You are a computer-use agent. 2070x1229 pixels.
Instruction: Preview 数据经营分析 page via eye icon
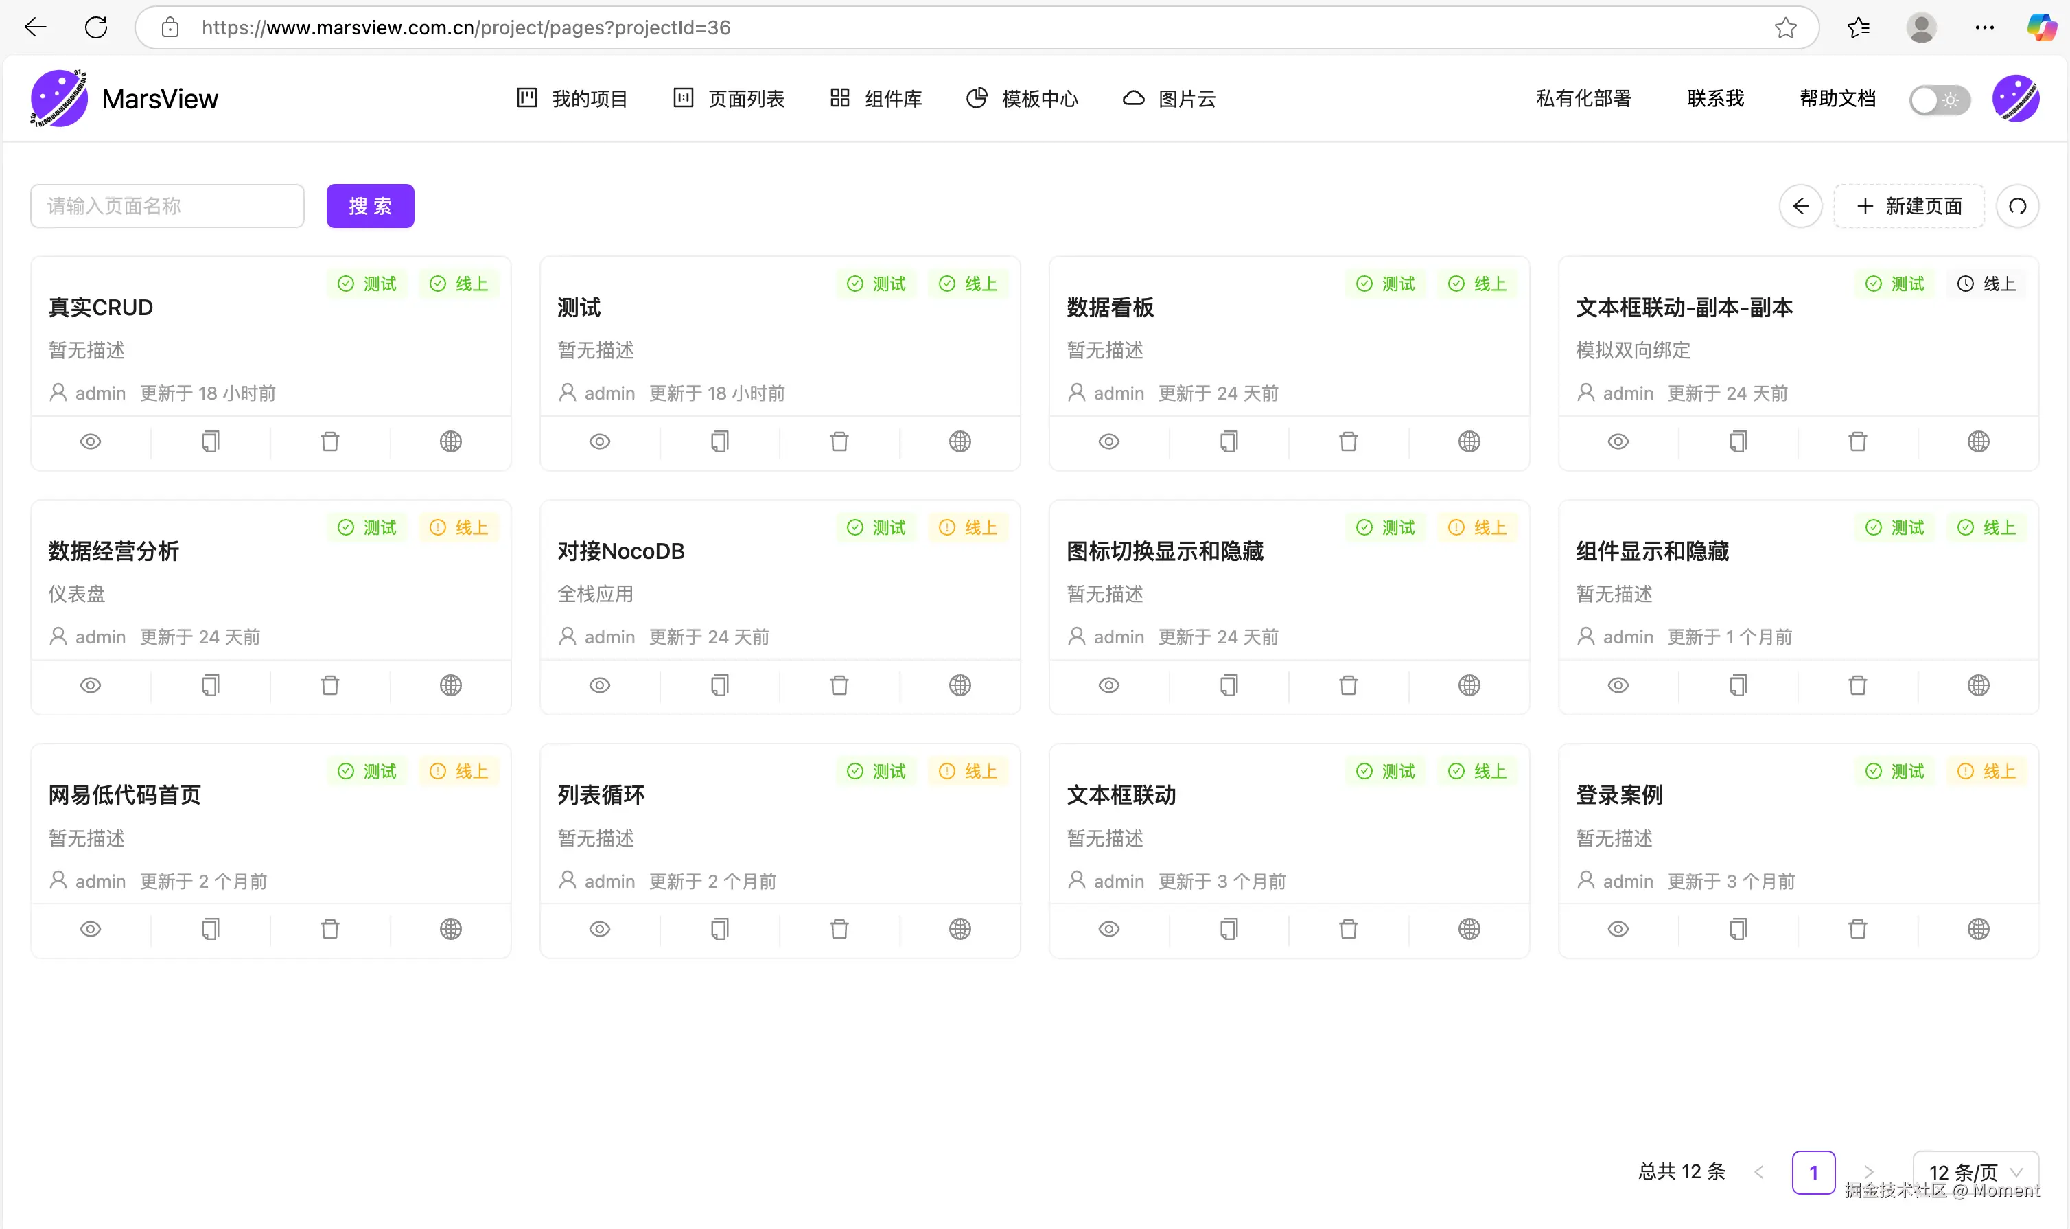coord(90,685)
